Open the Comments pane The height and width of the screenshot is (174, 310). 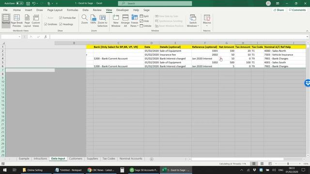coord(297,10)
